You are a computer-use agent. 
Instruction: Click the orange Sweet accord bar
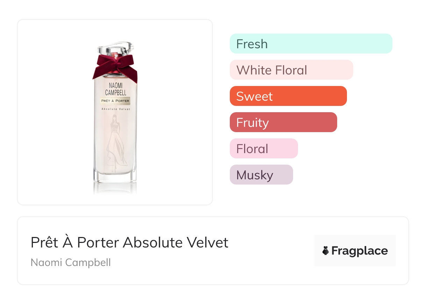[x=288, y=96]
